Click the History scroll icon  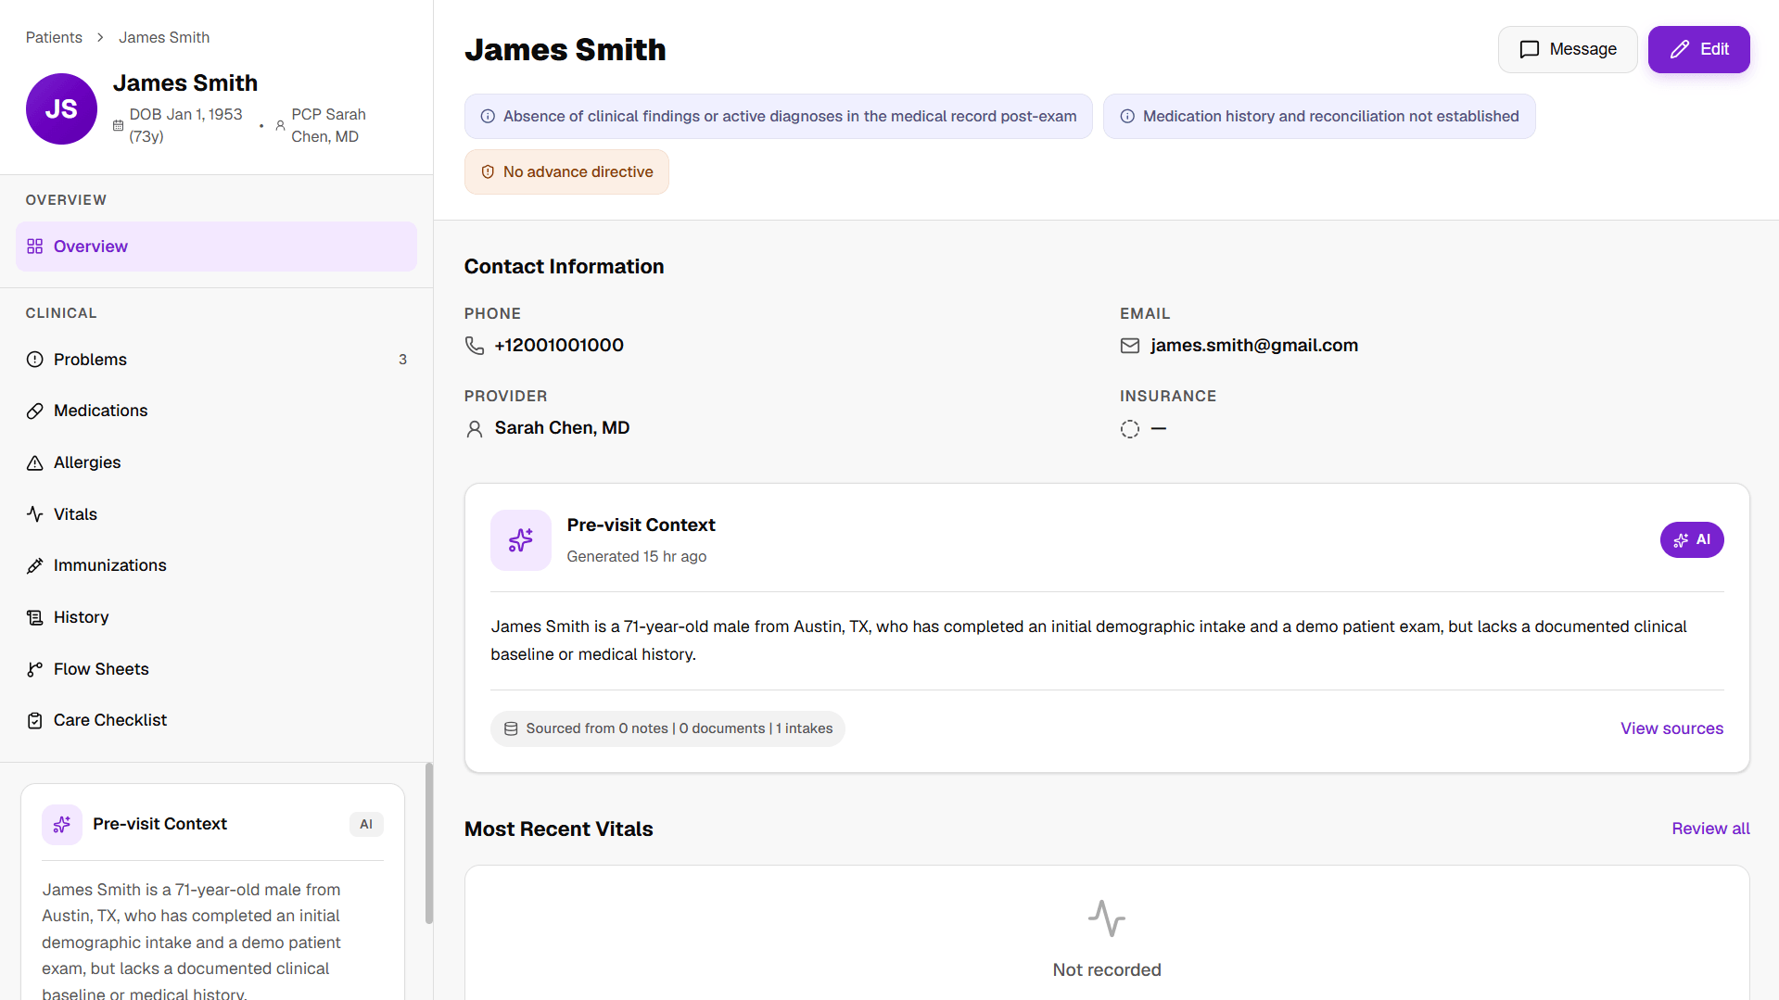pyautogui.click(x=35, y=617)
